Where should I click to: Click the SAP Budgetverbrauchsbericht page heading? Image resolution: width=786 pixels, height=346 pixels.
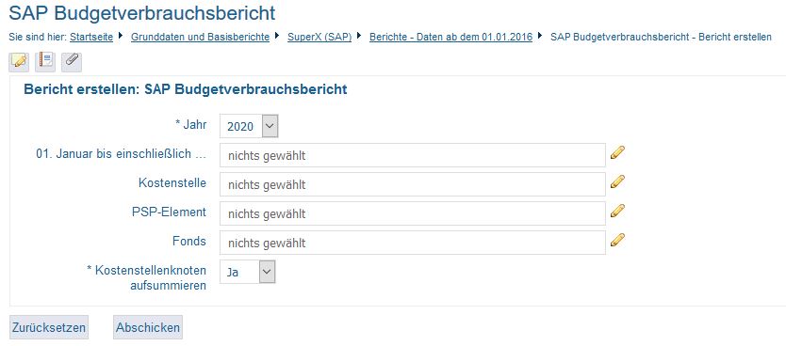tap(142, 13)
